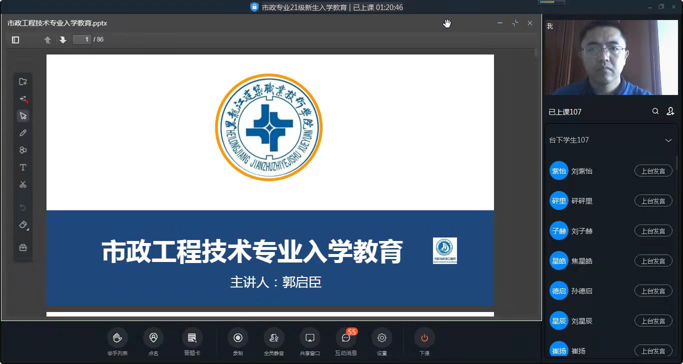
Task: Invite 焦星皓 on stage to speak
Action: (x=653, y=261)
